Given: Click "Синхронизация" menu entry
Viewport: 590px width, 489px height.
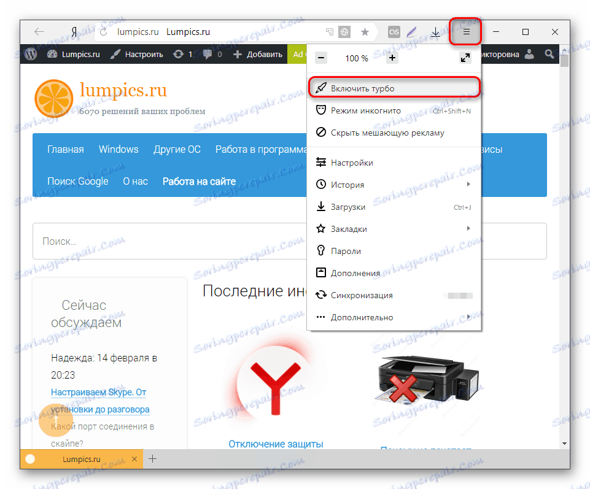Looking at the screenshot, I should [x=394, y=295].
